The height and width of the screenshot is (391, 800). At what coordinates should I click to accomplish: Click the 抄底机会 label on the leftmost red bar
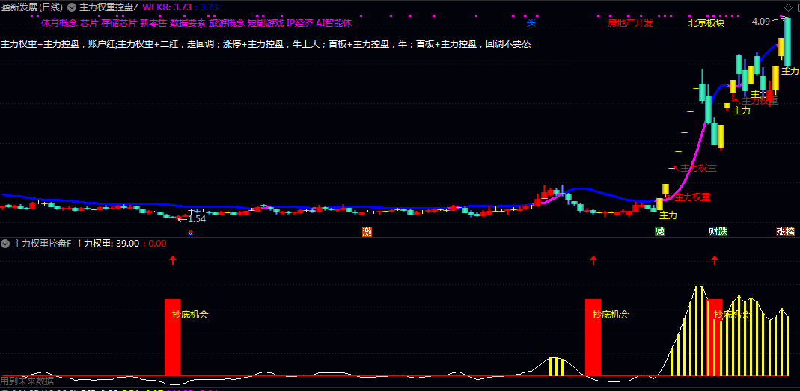click(190, 315)
